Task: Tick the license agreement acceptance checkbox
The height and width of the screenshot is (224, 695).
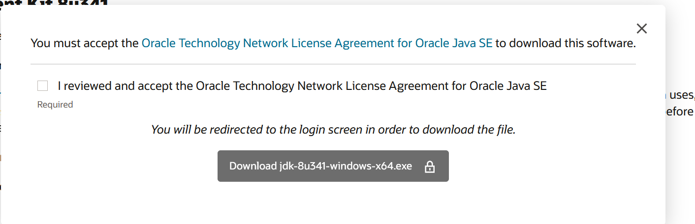Action: coord(43,86)
